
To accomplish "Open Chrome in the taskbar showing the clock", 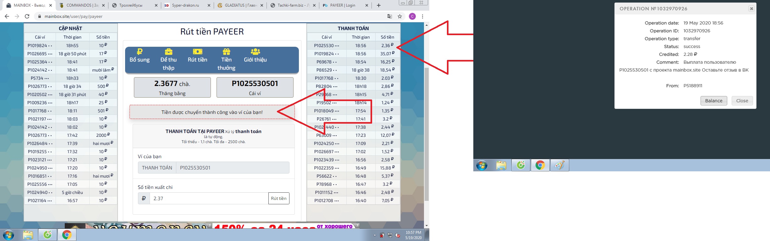I will point(67,235).
